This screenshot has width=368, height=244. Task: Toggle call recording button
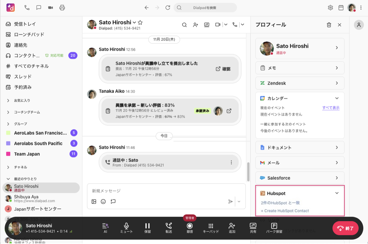coord(190,228)
